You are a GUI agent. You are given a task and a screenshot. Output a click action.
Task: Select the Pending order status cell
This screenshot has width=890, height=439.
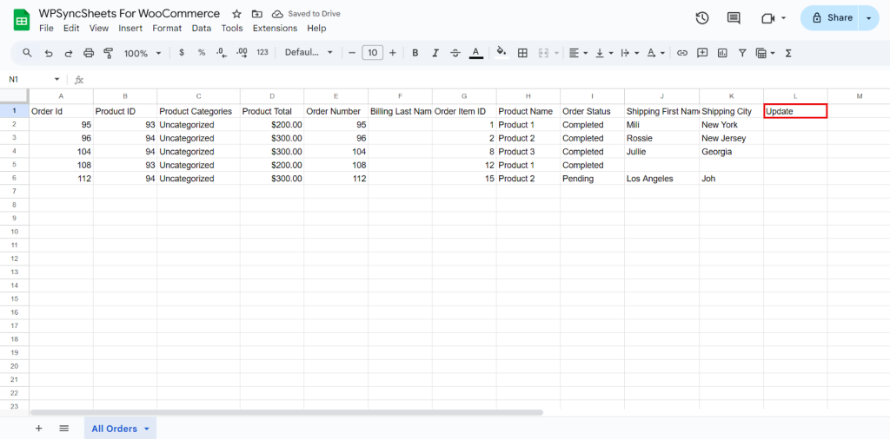pos(592,179)
